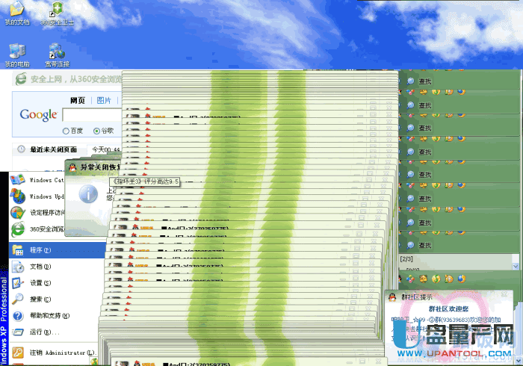Image resolution: width=523 pixels, height=366 pixels.
Task: Open the 我的文档 desktop icon
Action: point(17,13)
